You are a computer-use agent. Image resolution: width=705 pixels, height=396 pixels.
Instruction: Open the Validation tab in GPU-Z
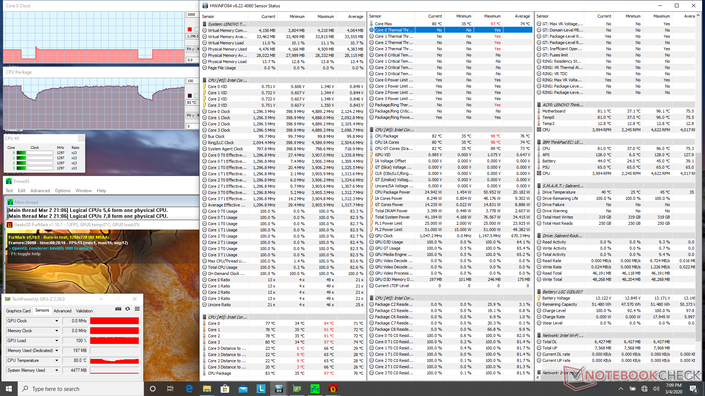point(84,311)
